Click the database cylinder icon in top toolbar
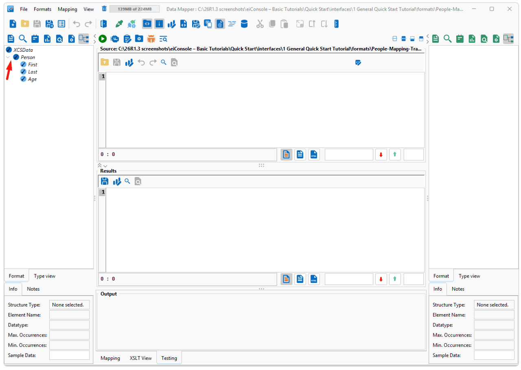 (244, 24)
